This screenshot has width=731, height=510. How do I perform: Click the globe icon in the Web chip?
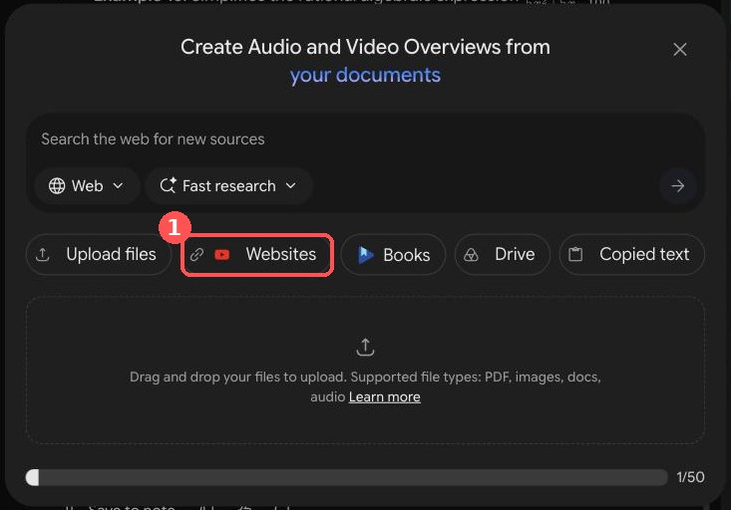click(57, 186)
